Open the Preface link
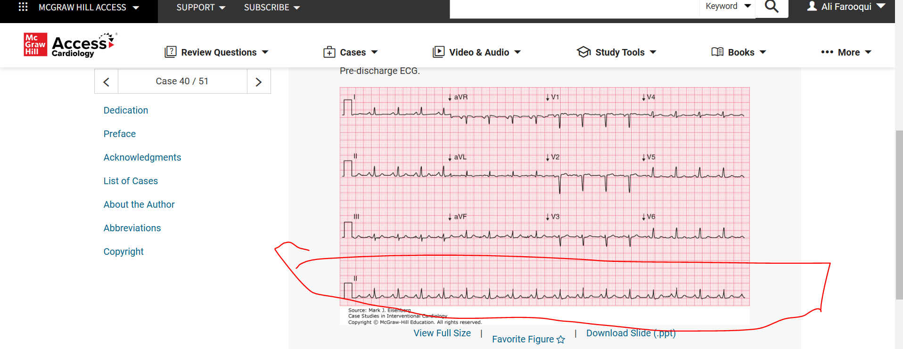The height and width of the screenshot is (349, 903). tap(120, 134)
